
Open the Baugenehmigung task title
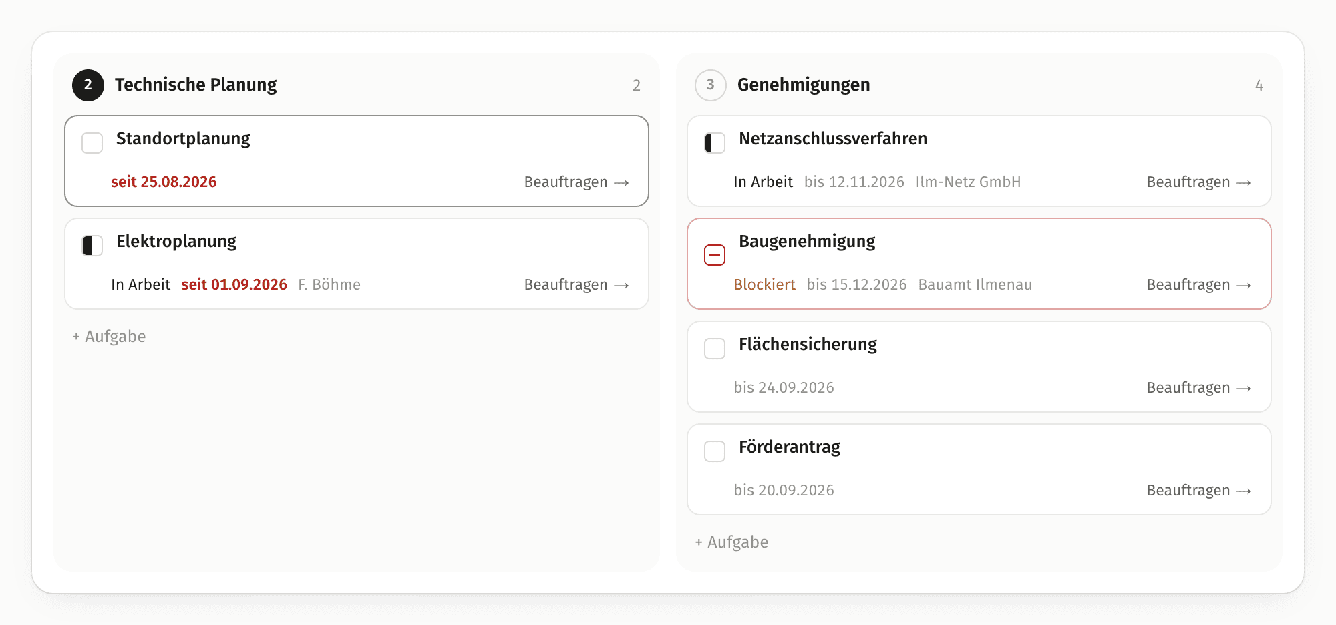(x=807, y=242)
